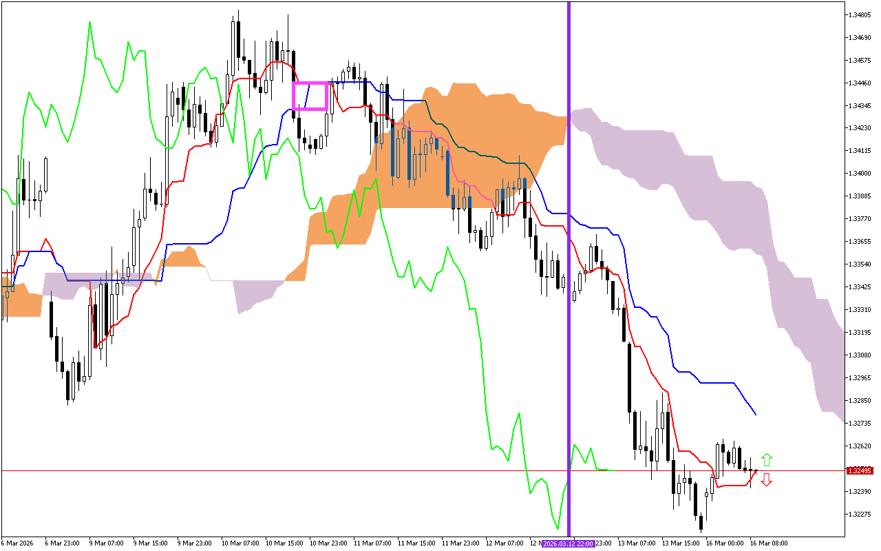Select the red down arrow object

[x=766, y=480]
